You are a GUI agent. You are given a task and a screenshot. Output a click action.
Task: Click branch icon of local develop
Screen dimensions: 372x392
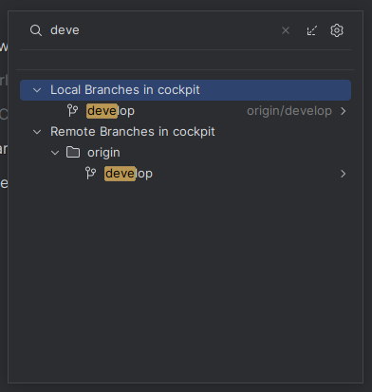pos(72,111)
